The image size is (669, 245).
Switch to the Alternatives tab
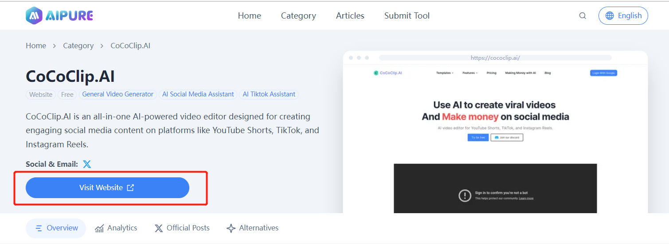click(x=253, y=228)
